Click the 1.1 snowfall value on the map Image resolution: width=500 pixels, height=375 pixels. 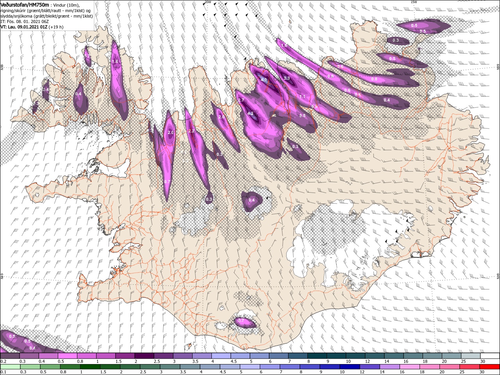pos(302,96)
